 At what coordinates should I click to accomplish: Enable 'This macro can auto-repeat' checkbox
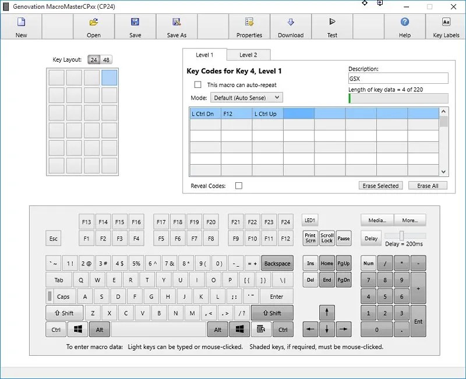[x=197, y=84]
